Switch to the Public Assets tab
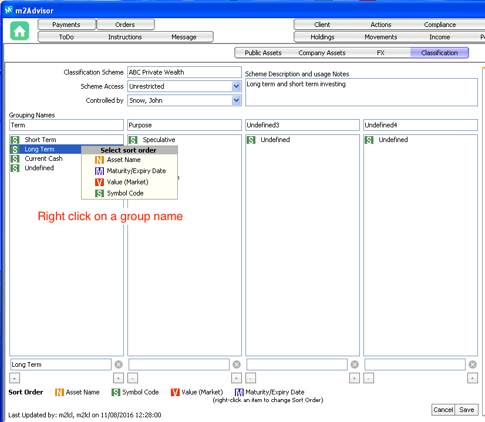The width and height of the screenshot is (485, 422). [262, 53]
